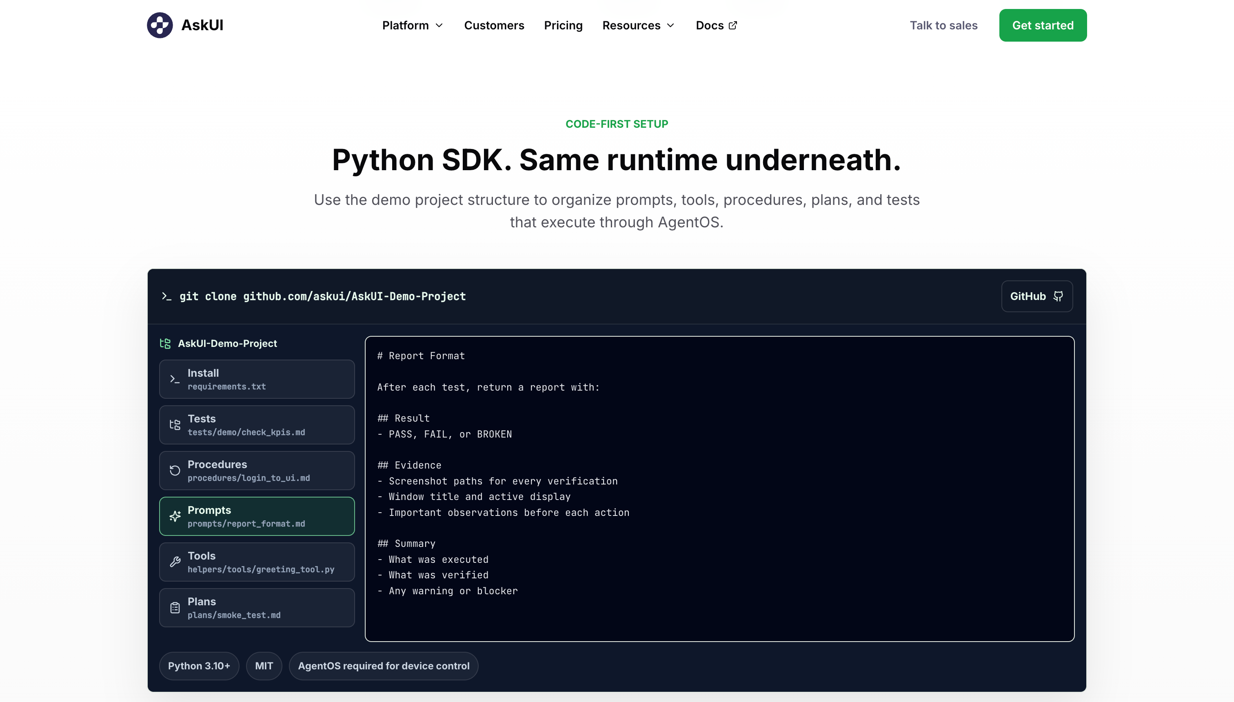1234x702 pixels.
Task: Click the 'Python SDK. Same runtime underneath.' heading
Action: 617,160
